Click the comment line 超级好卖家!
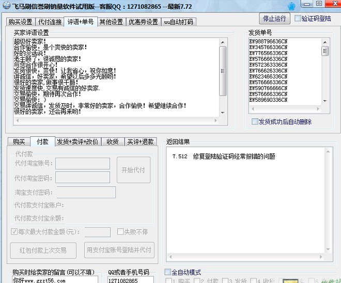The width and height of the screenshot is (341, 283). (x=30, y=41)
